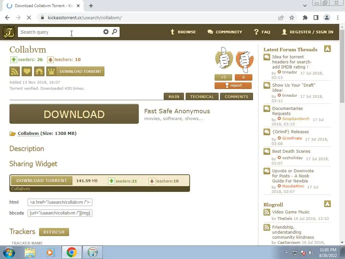The width and height of the screenshot is (345, 259).
Task: Click widget DOWNLOAD TORRENT button
Action: 41,181
